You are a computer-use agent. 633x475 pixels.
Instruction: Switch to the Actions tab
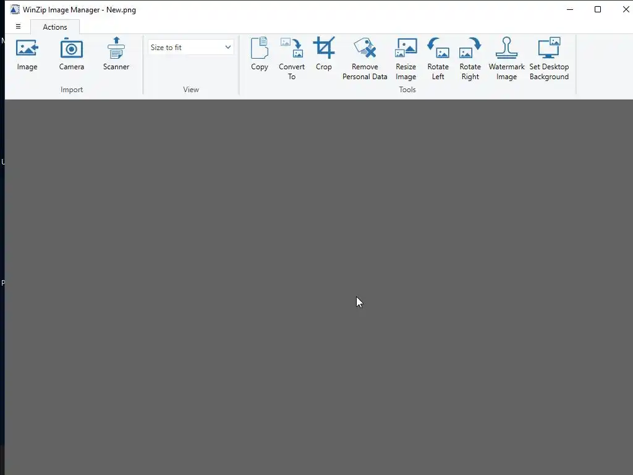[55, 27]
